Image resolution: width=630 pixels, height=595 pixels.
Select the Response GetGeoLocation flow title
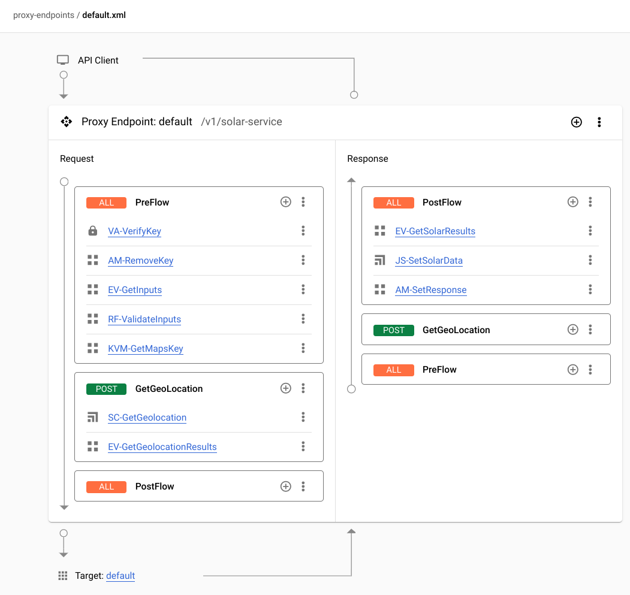click(456, 330)
